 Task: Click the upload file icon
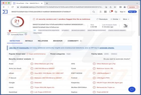100,12
